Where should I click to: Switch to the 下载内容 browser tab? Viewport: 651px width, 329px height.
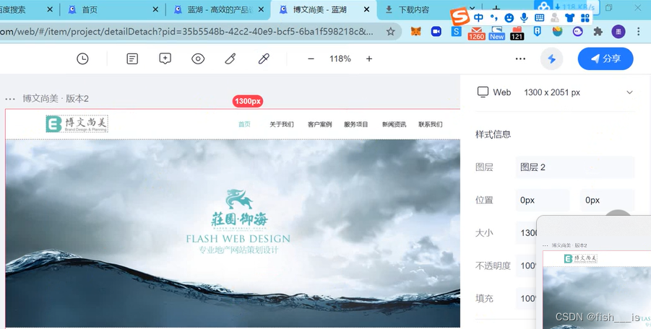tap(415, 9)
